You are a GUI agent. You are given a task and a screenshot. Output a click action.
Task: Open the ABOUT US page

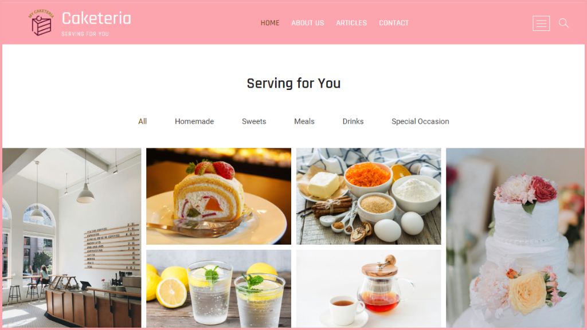308,23
